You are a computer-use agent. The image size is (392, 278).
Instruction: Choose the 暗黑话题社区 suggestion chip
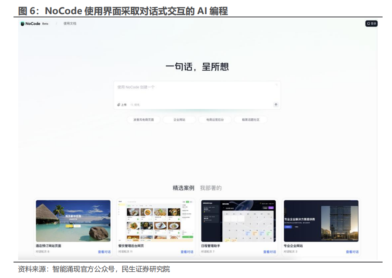pos(251,120)
